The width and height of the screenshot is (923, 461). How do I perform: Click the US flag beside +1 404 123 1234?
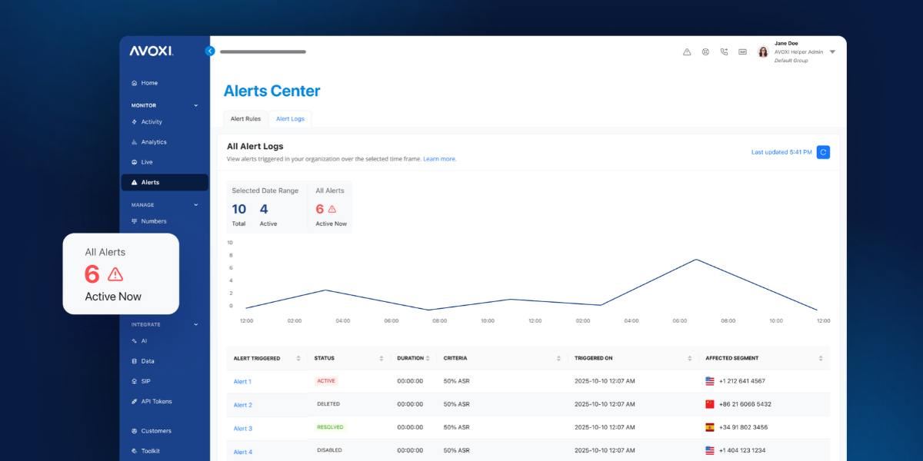point(710,450)
